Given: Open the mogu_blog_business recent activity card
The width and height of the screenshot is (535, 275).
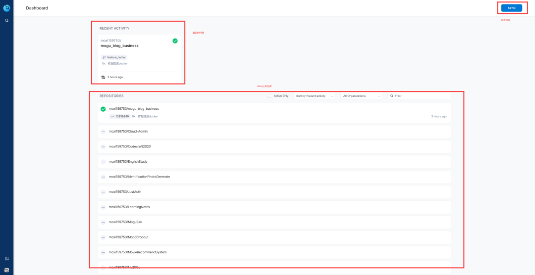Looking at the screenshot, I should point(139,59).
